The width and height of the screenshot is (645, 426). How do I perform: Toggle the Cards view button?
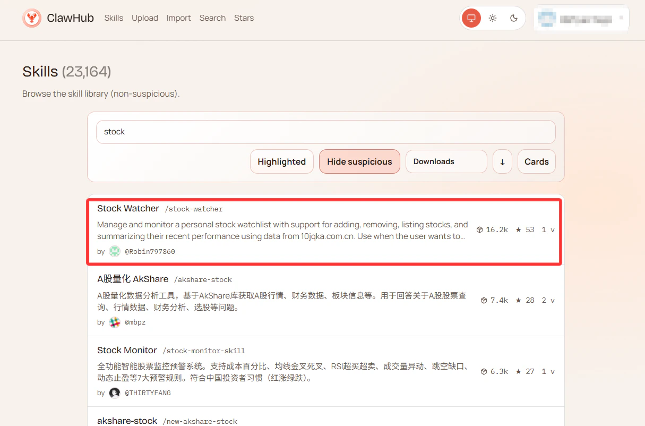click(537, 161)
